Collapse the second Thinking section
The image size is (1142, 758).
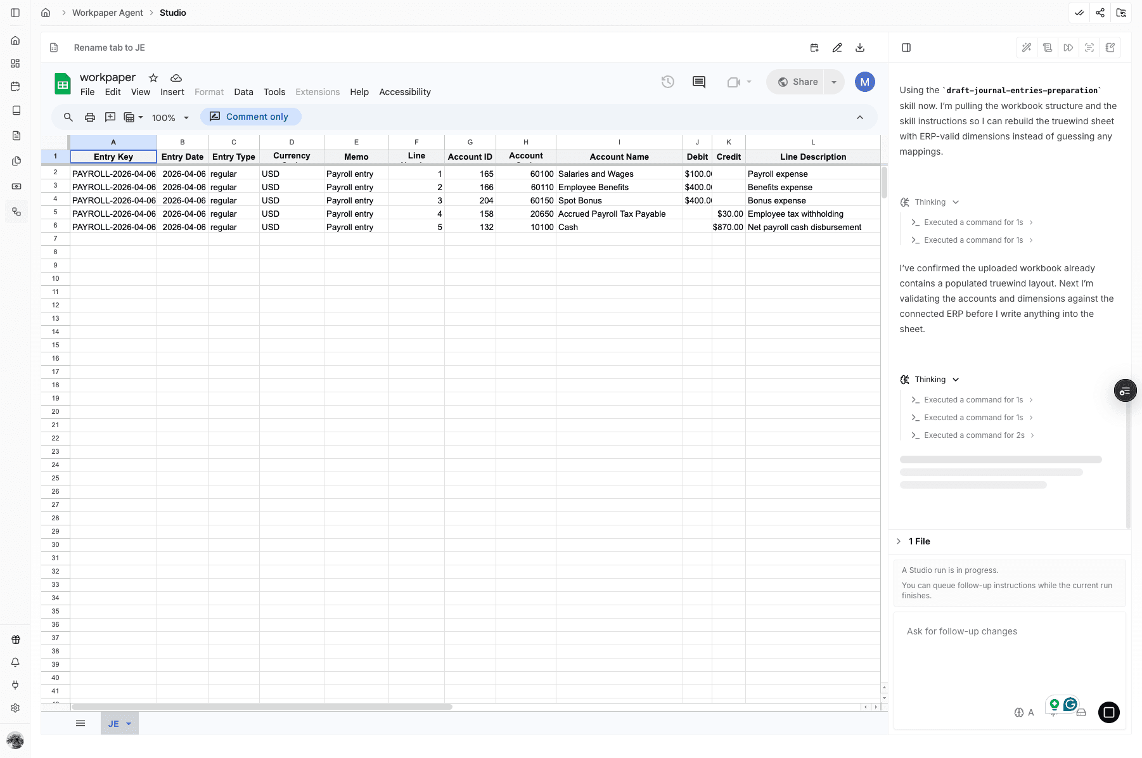pyautogui.click(x=930, y=380)
